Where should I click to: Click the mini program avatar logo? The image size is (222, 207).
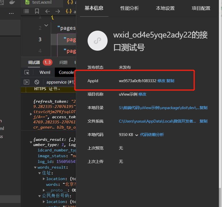pyautogui.click(x=97, y=41)
